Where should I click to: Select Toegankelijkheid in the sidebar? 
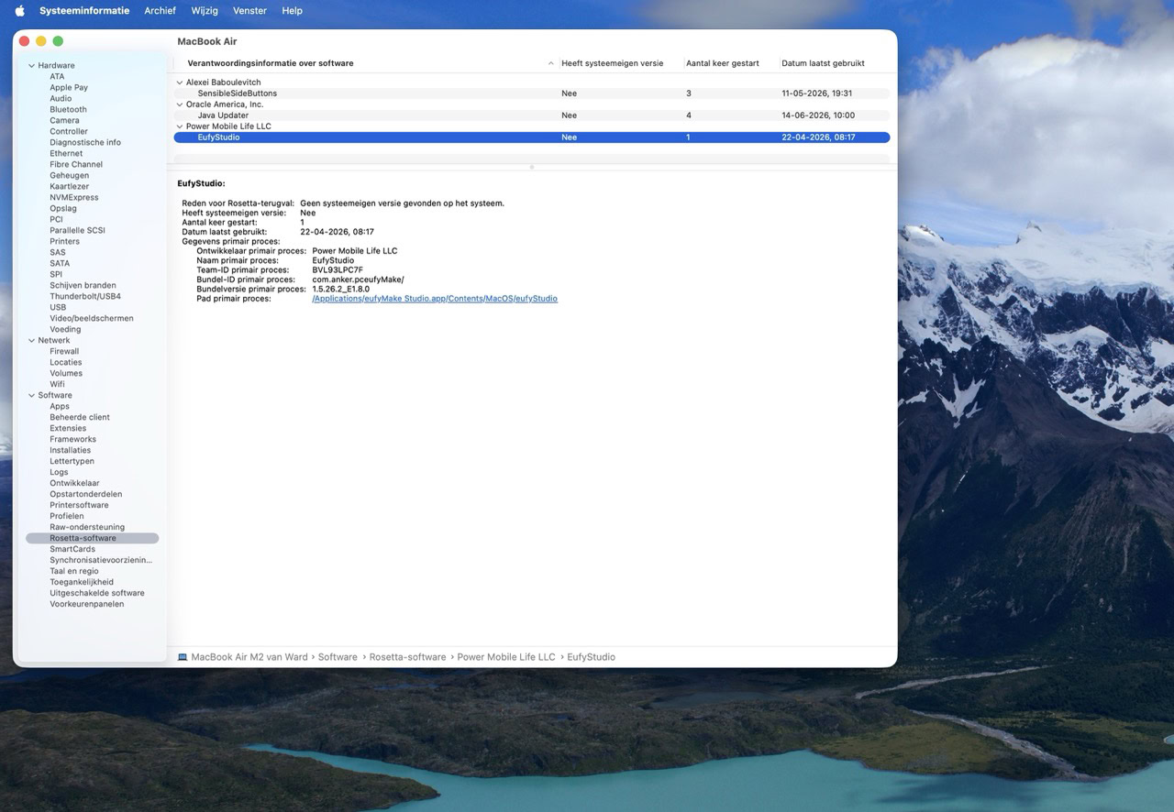(82, 583)
